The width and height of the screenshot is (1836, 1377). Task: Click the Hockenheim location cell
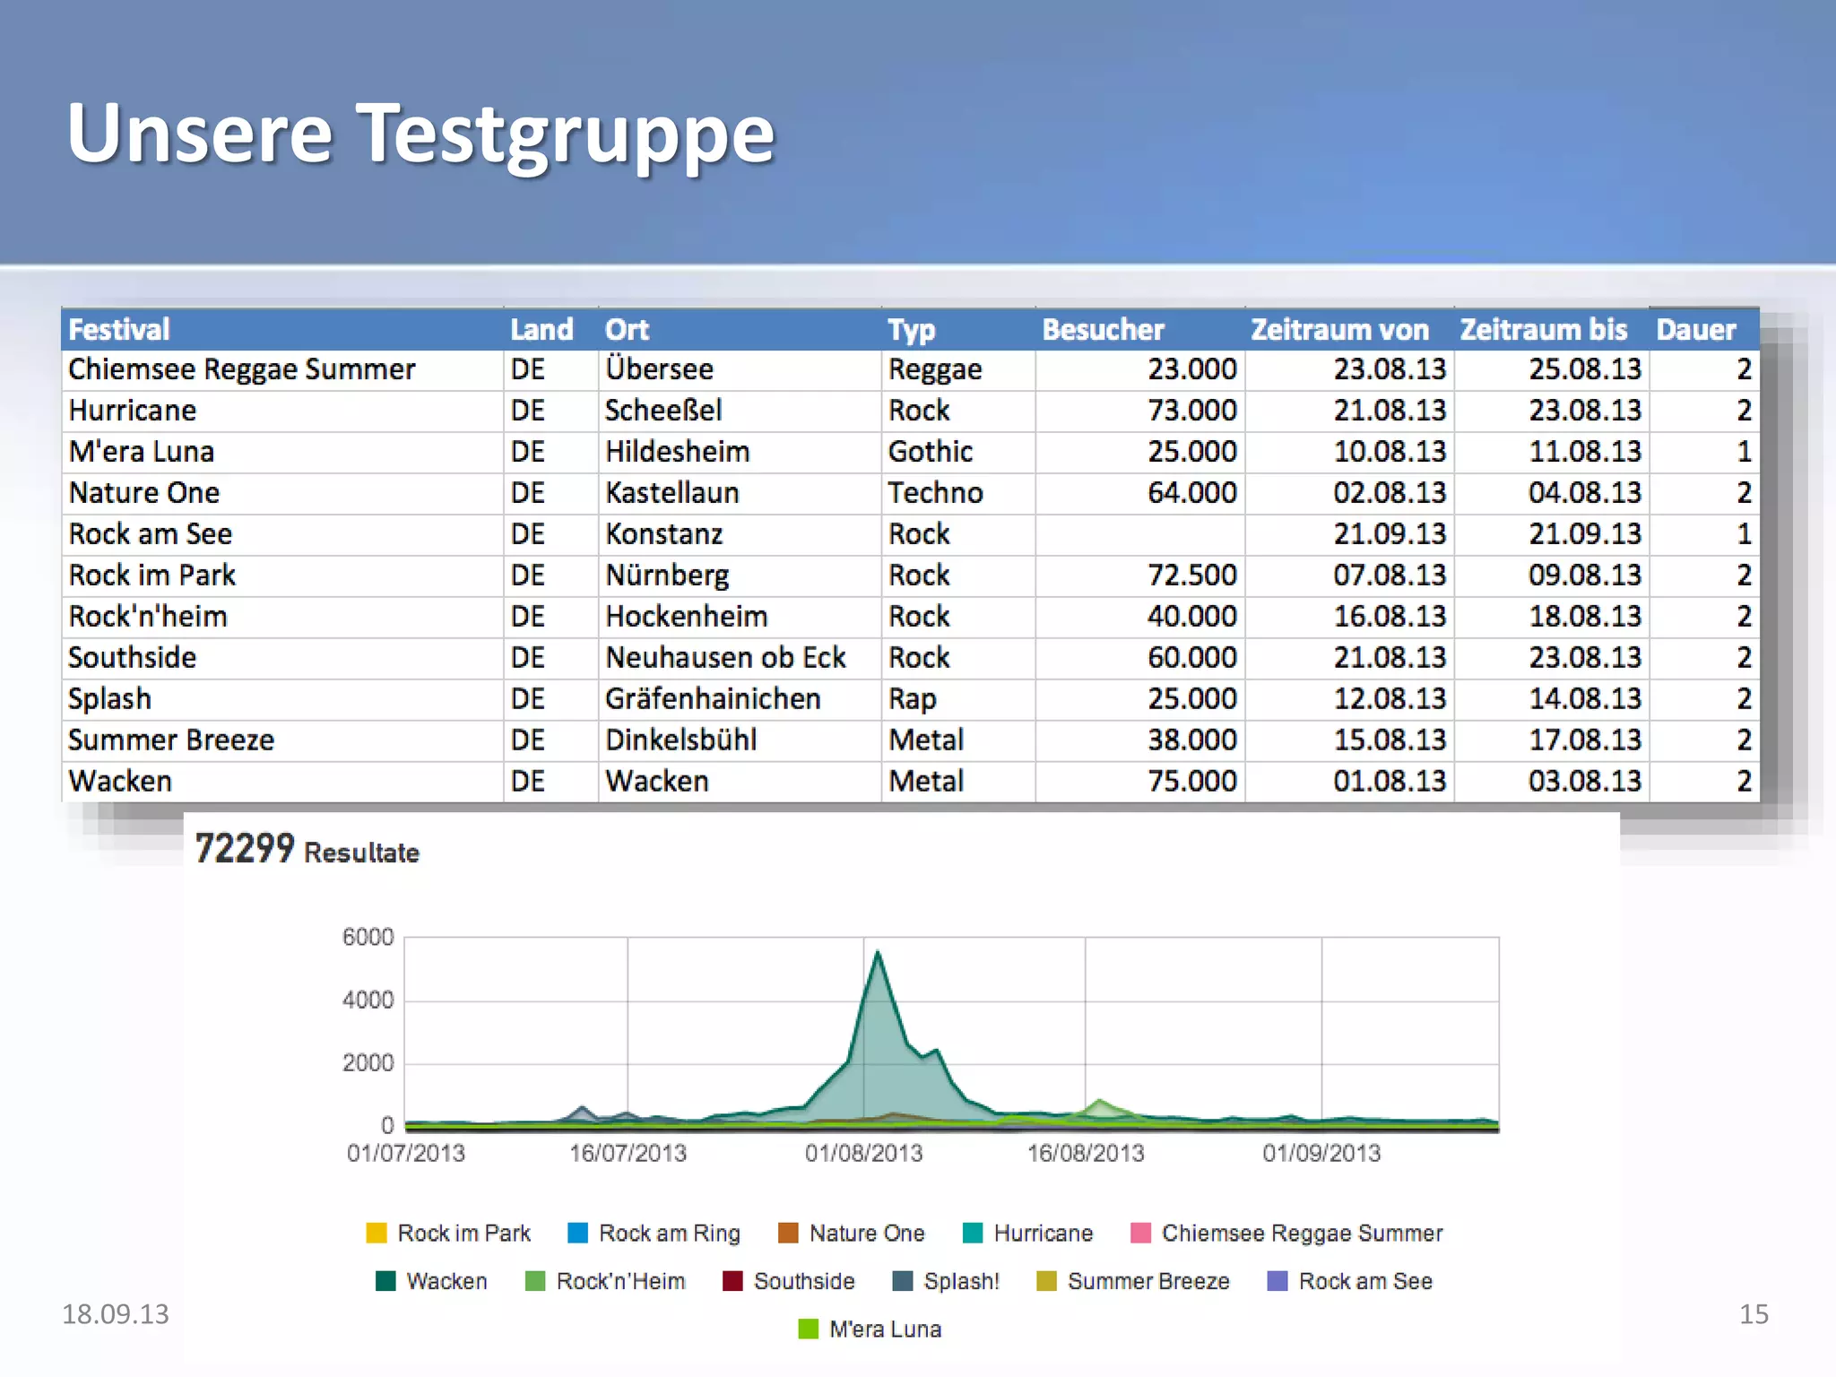[740, 617]
